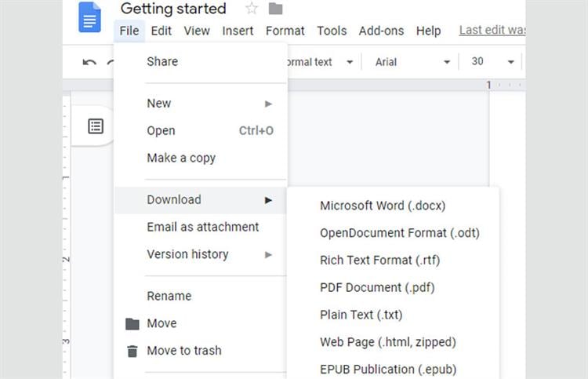Star the Getting started document
Screen dimensions: 588x379
[252, 9]
